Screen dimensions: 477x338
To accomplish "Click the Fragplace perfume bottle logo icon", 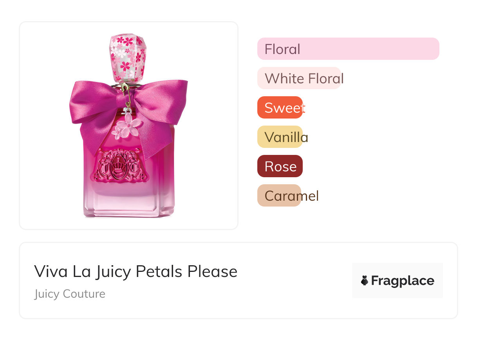I will click(x=365, y=280).
